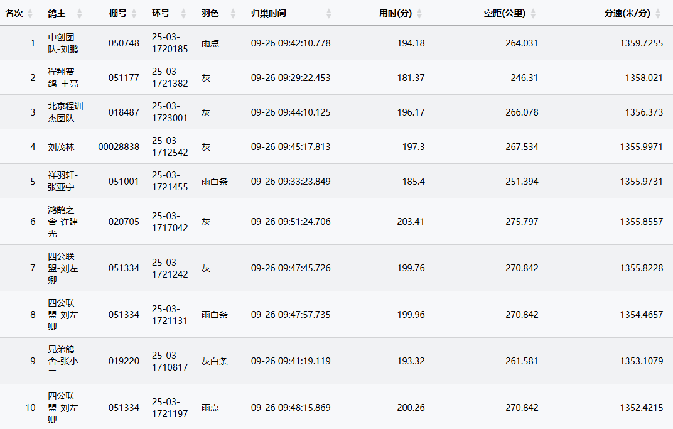Click loft number 00028838 for 刘茂林
Image resolution: width=673 pixels, height=429 pixels.
(x=119, y=147)
